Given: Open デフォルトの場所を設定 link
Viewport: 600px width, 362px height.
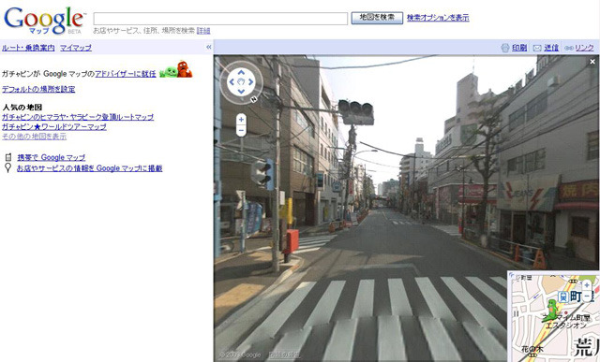Looking at the screenshot, I should [38, 89].
